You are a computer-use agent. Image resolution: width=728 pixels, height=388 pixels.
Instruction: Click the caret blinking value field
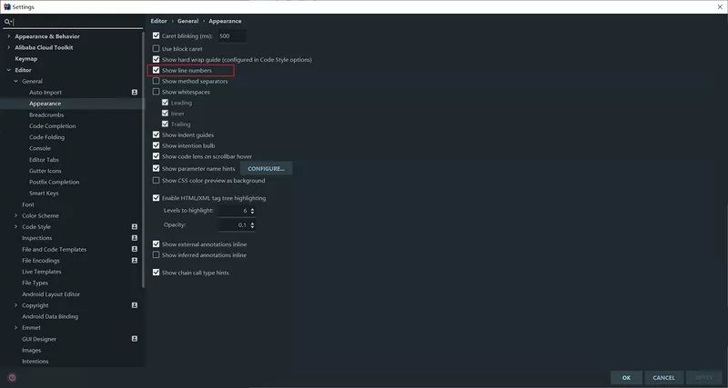(x=232, y=35)
